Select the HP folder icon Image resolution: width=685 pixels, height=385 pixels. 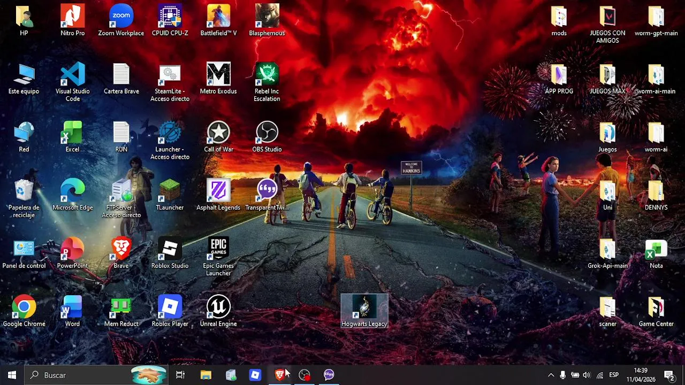click(x=24, y=20)
